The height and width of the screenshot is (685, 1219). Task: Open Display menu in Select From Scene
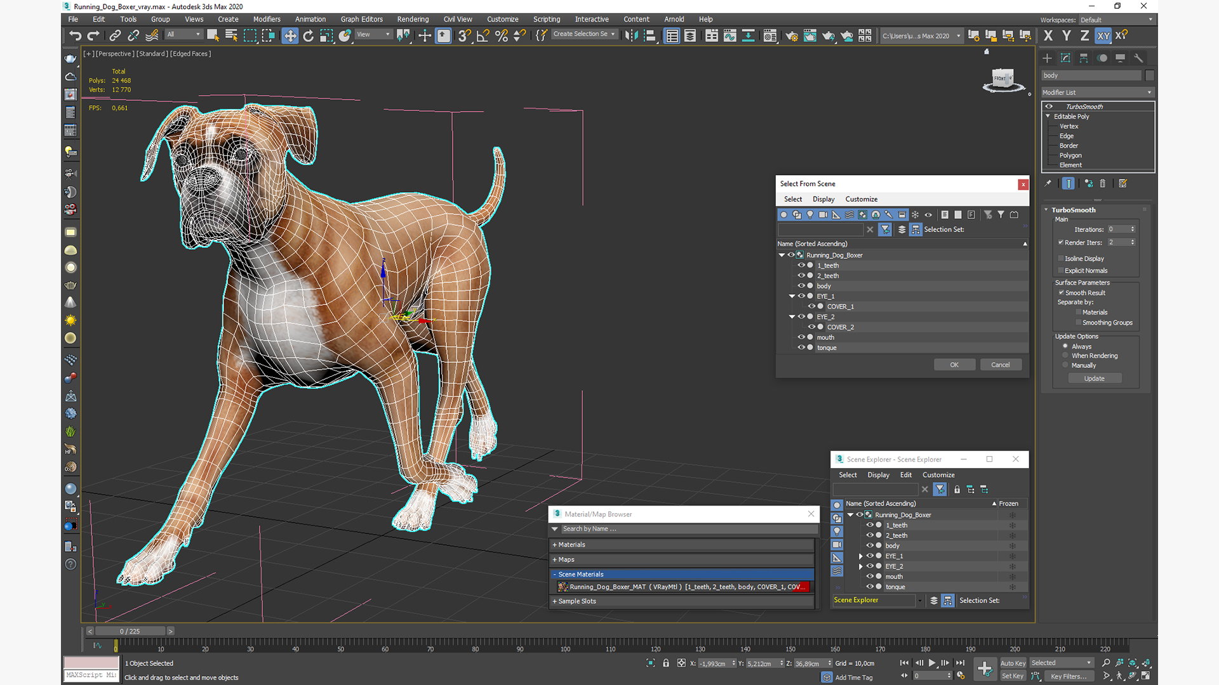pyautogui.click(x=823, y=199)
